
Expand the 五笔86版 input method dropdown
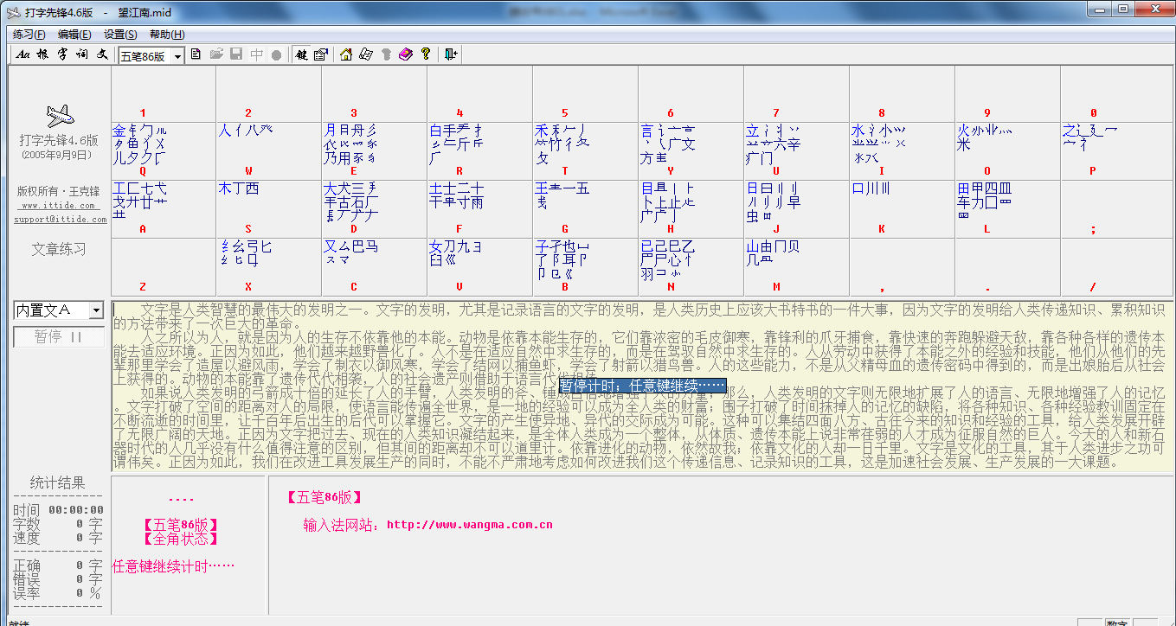coord(177,56)
